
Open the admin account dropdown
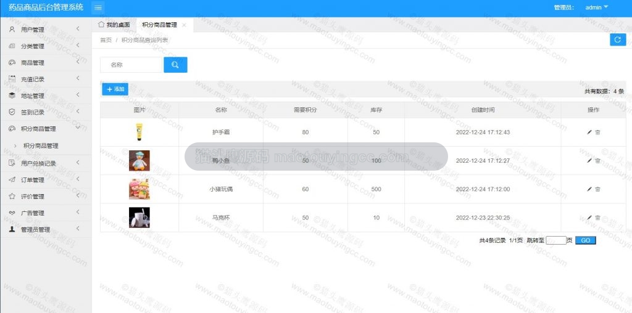[597, 7]
